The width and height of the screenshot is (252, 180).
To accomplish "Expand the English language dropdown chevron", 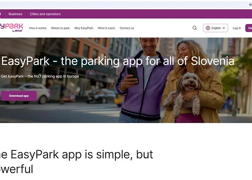I will [x=224, y=28].
